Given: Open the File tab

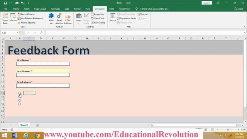Looking at the screenshot, I should tap(5, 9).
